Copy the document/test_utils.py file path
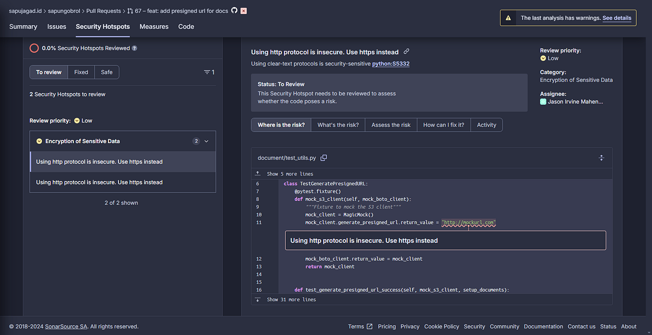 (x=324, y=157)
